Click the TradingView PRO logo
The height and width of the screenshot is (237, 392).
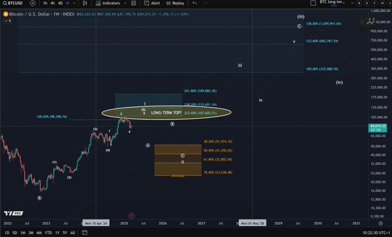coord(13,213)
